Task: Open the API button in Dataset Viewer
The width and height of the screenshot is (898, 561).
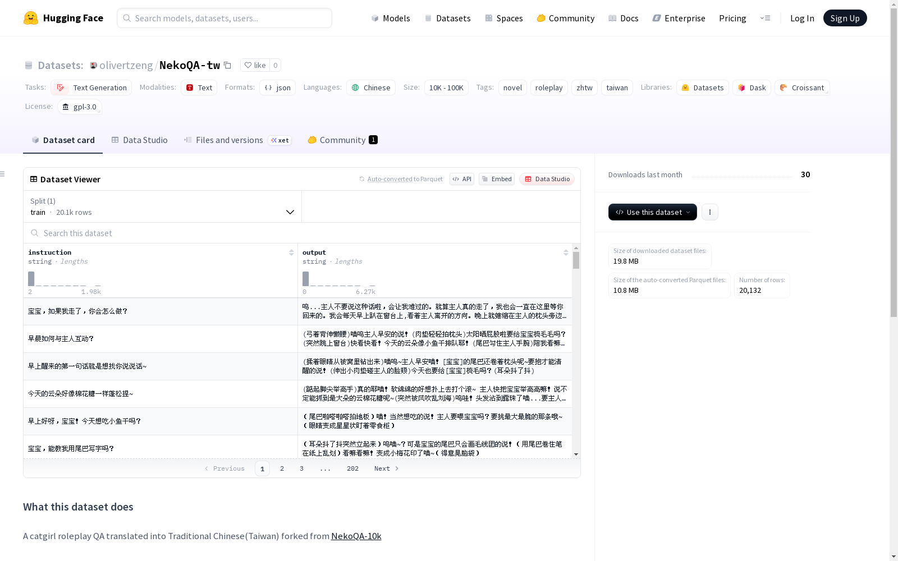Action: pyautogui.click(x=462, y=179)
